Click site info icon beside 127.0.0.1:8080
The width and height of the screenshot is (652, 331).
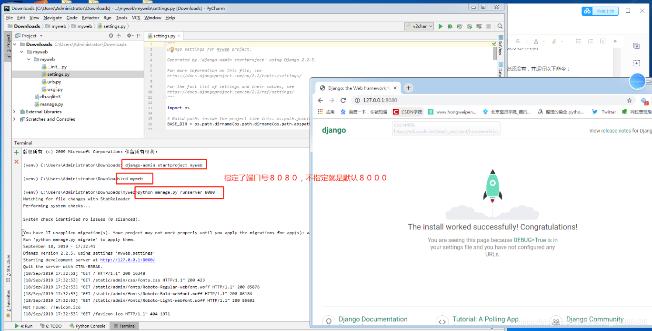coord(357,100)
